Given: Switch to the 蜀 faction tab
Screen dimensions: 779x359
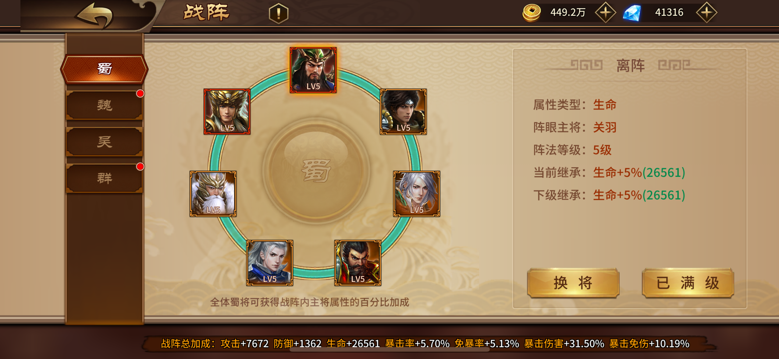Looking at the screenshot, I should coord(104,69).
